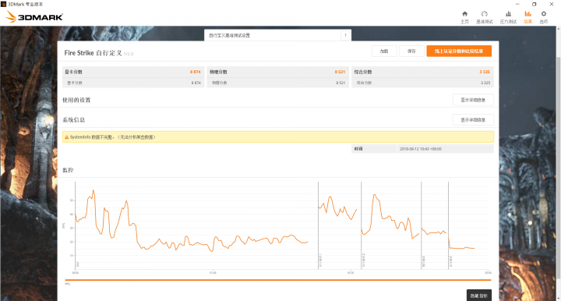Click the orange 3 325 combined score
This screenshot has height=301, width=561.
point(485,72)
